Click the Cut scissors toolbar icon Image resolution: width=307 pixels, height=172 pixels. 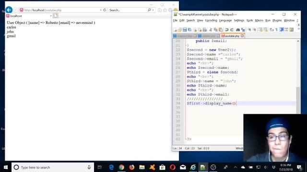(x=211, y=30)
